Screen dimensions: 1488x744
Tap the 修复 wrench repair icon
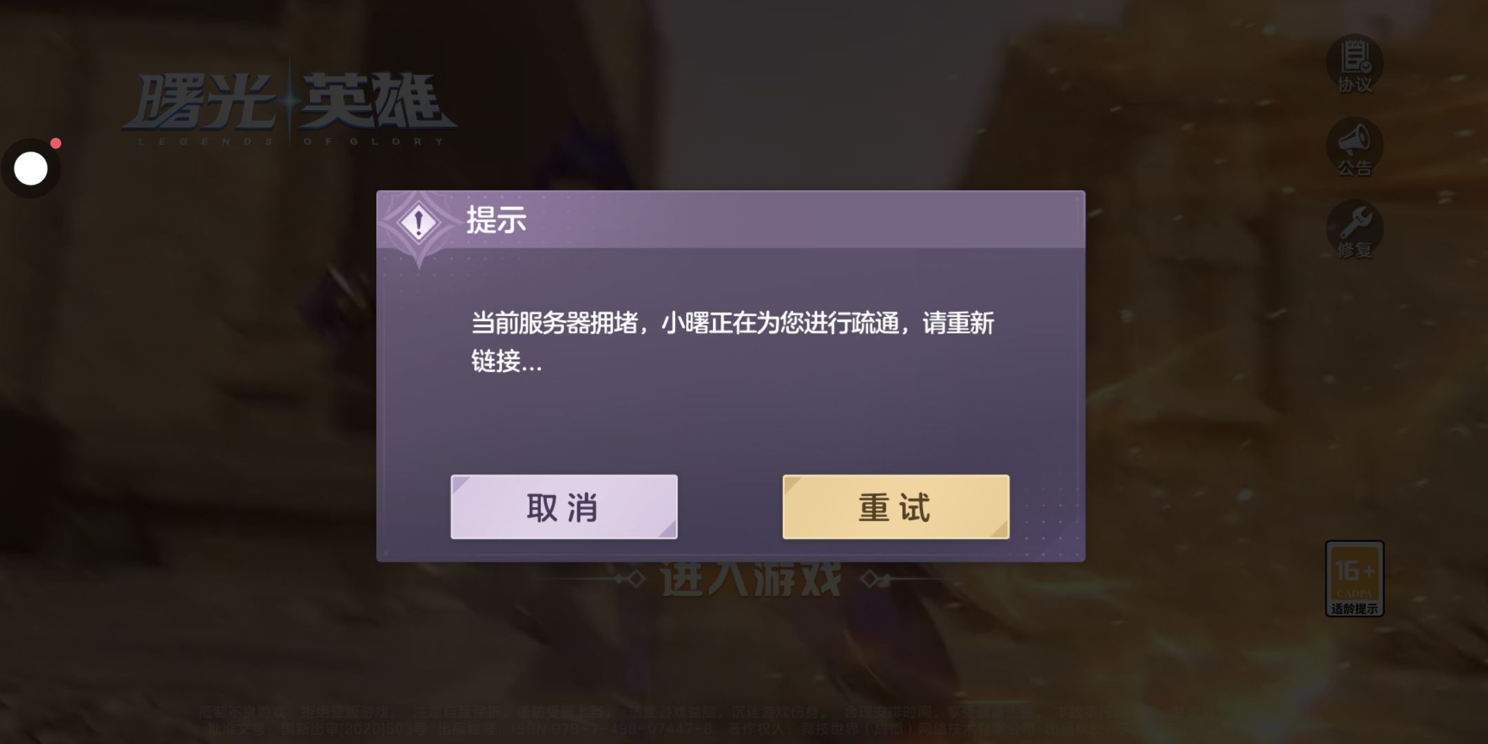click(x=1354, y=222)
